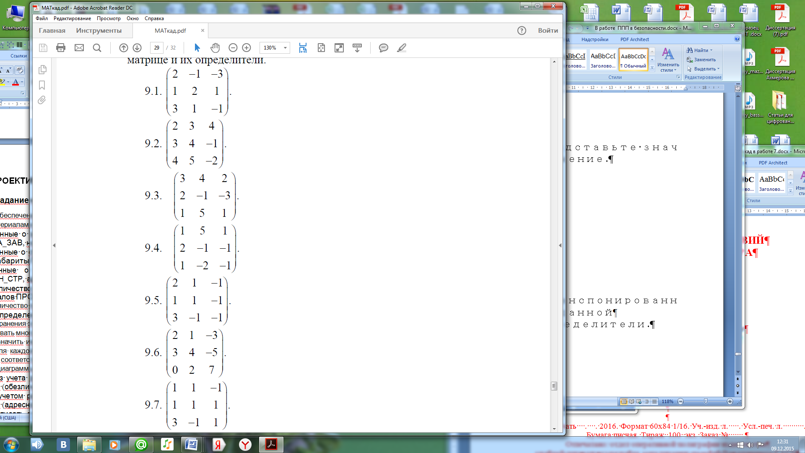
Task: Switch Acrobat to full screen mode icon
Action: (339, 48)
